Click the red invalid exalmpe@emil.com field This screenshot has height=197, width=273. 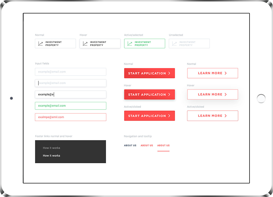point(71,117)
